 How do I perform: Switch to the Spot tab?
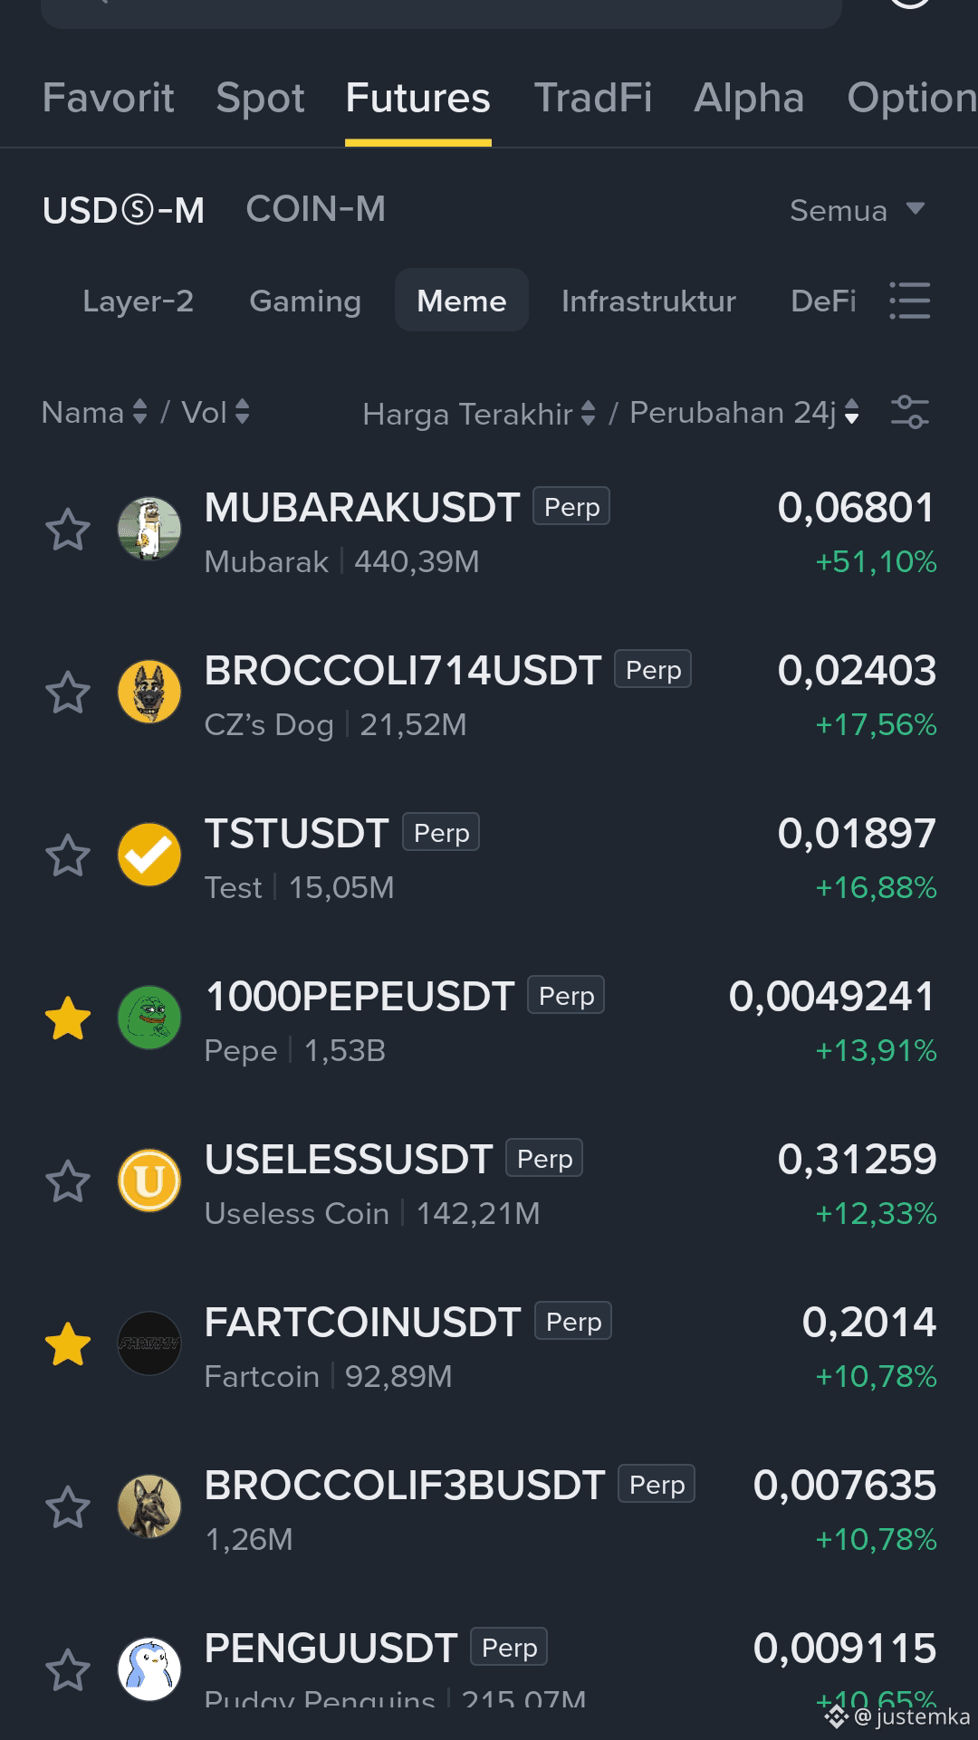(x=260, y=98)
